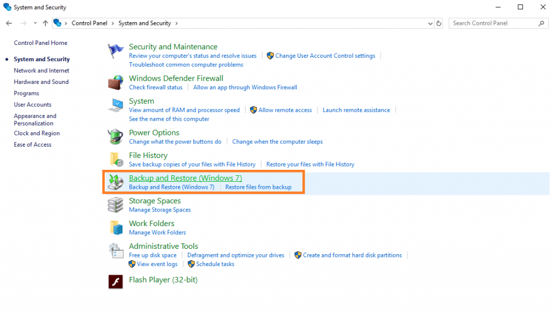Click the File History folder icon

coord(116,159)
